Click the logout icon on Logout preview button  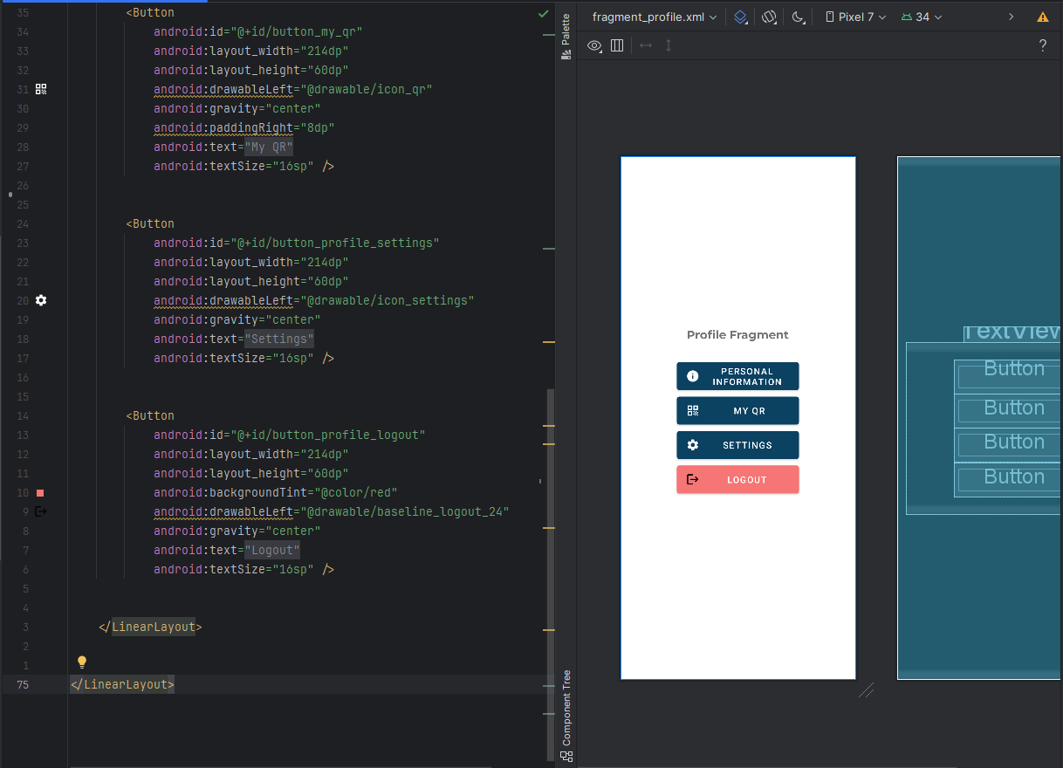(693, 479)
